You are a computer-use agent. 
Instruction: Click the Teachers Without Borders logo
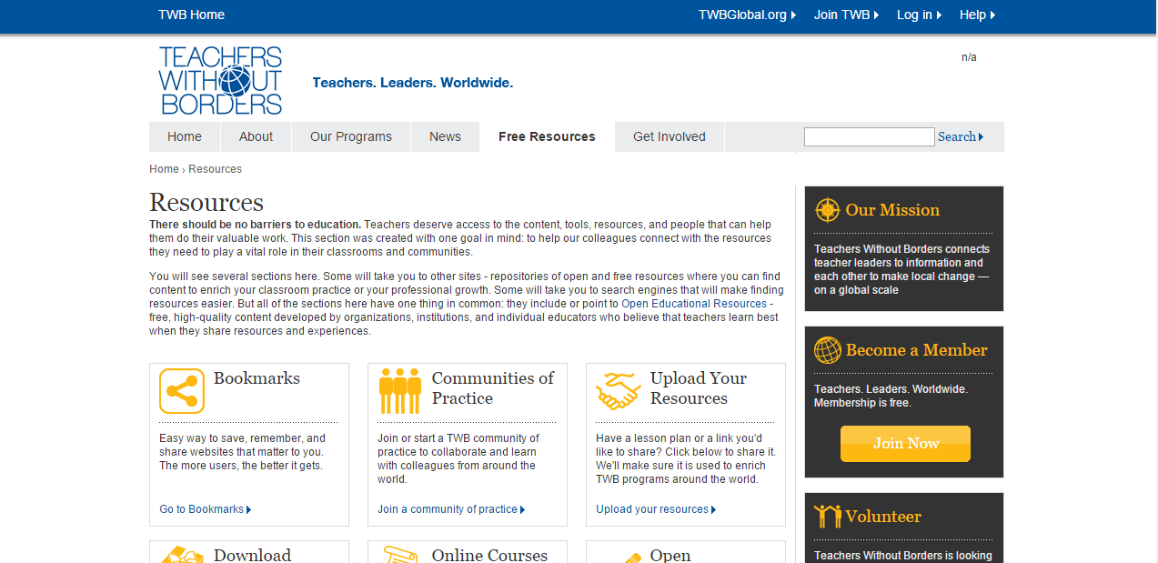(x=220, y=80)
